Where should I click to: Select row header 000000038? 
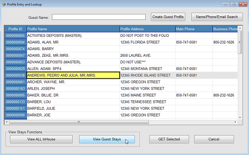(15, 75)
